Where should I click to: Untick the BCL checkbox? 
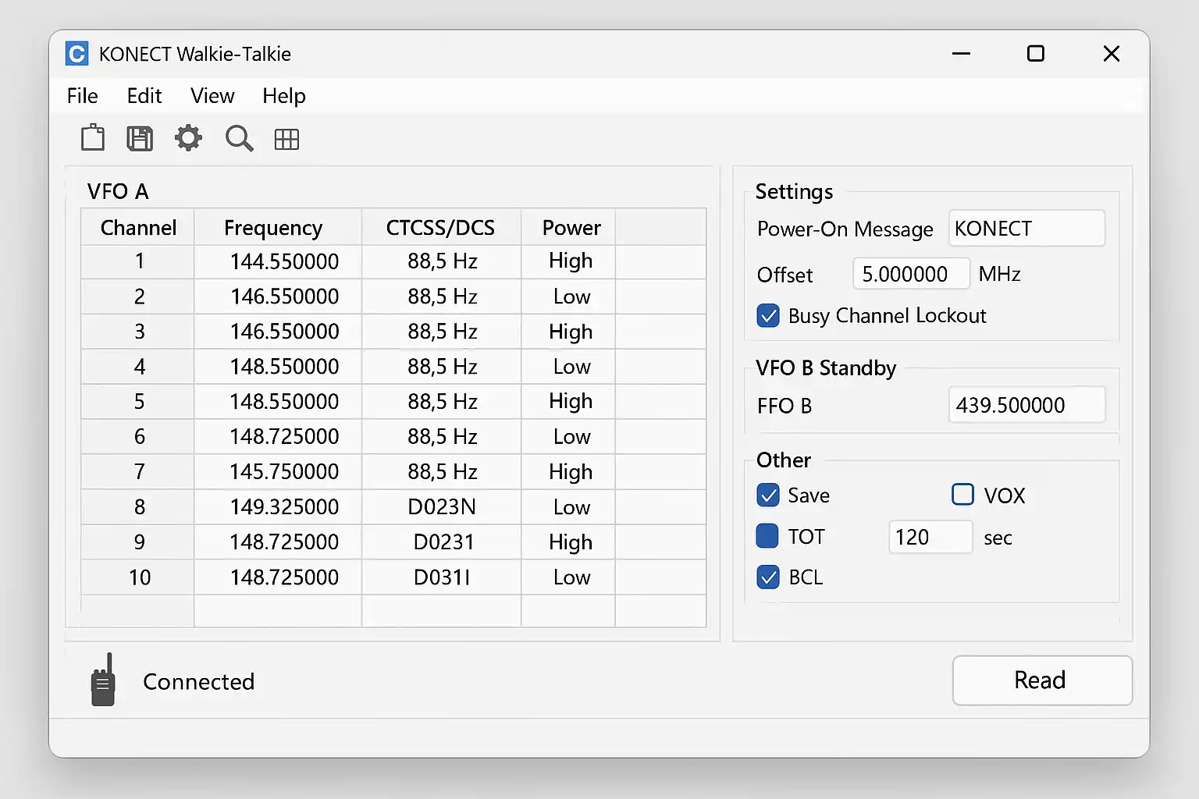point(768,577)
